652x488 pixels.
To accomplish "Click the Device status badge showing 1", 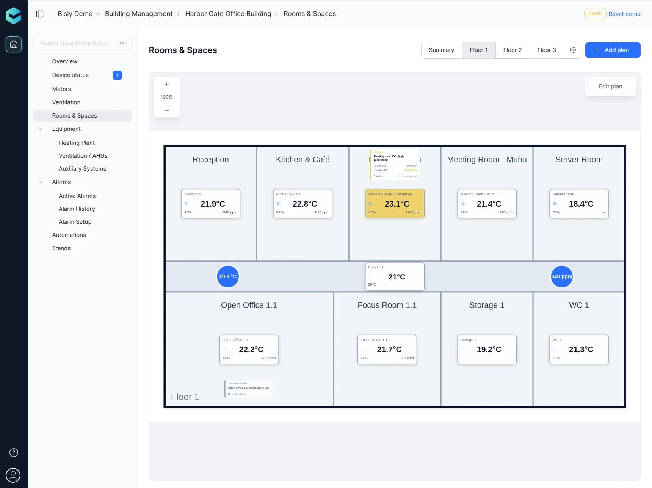I will tap(117, 75).
